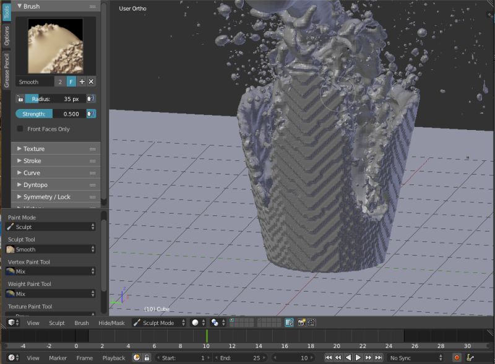Open the viewport shading dropdown in header
Screen dimensions: 495x364
pos(196,323)
